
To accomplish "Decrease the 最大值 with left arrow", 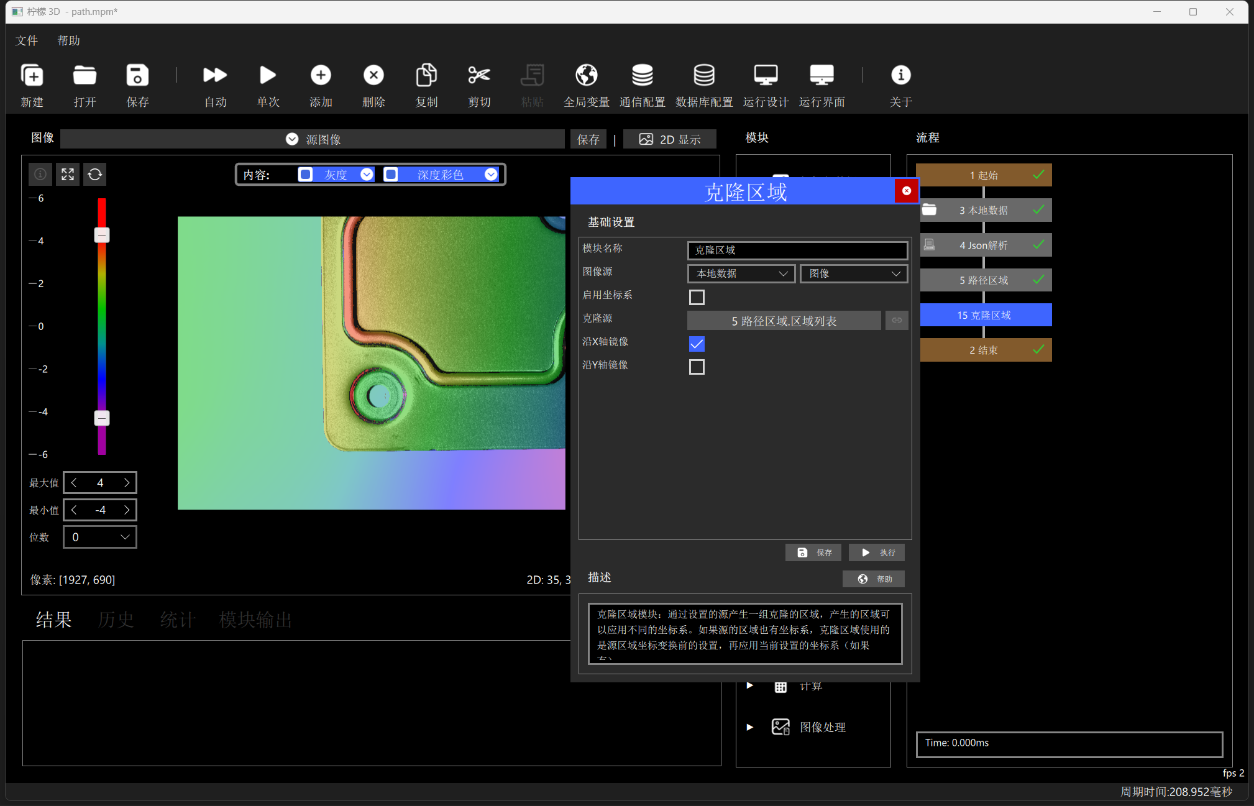I will [74, 483].
